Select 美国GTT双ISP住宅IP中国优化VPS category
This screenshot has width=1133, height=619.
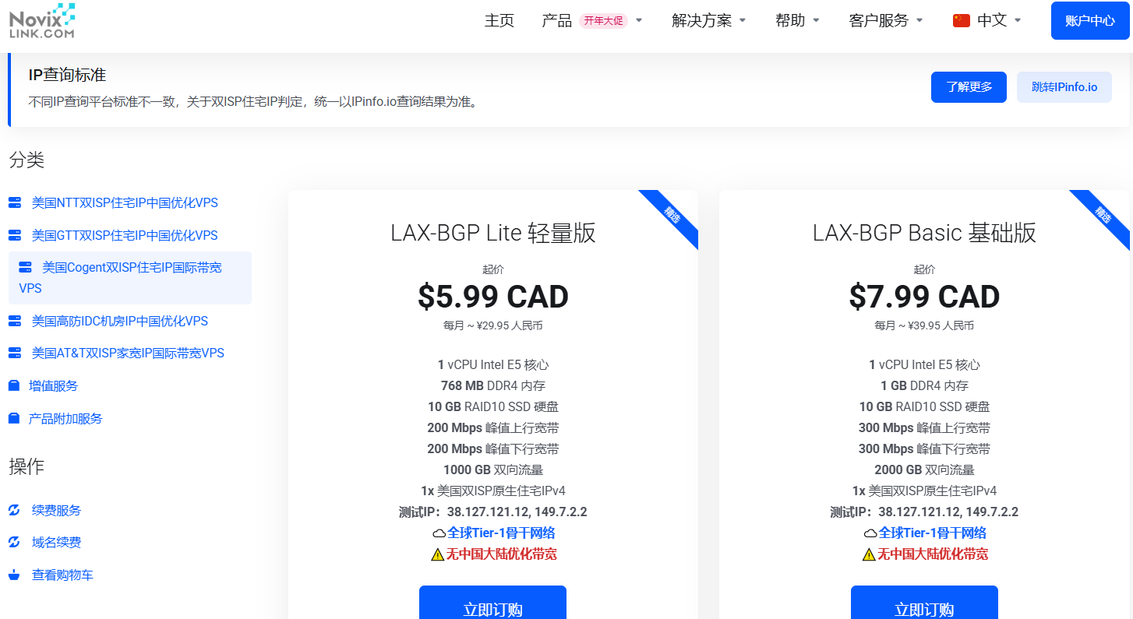click(125, 235)
